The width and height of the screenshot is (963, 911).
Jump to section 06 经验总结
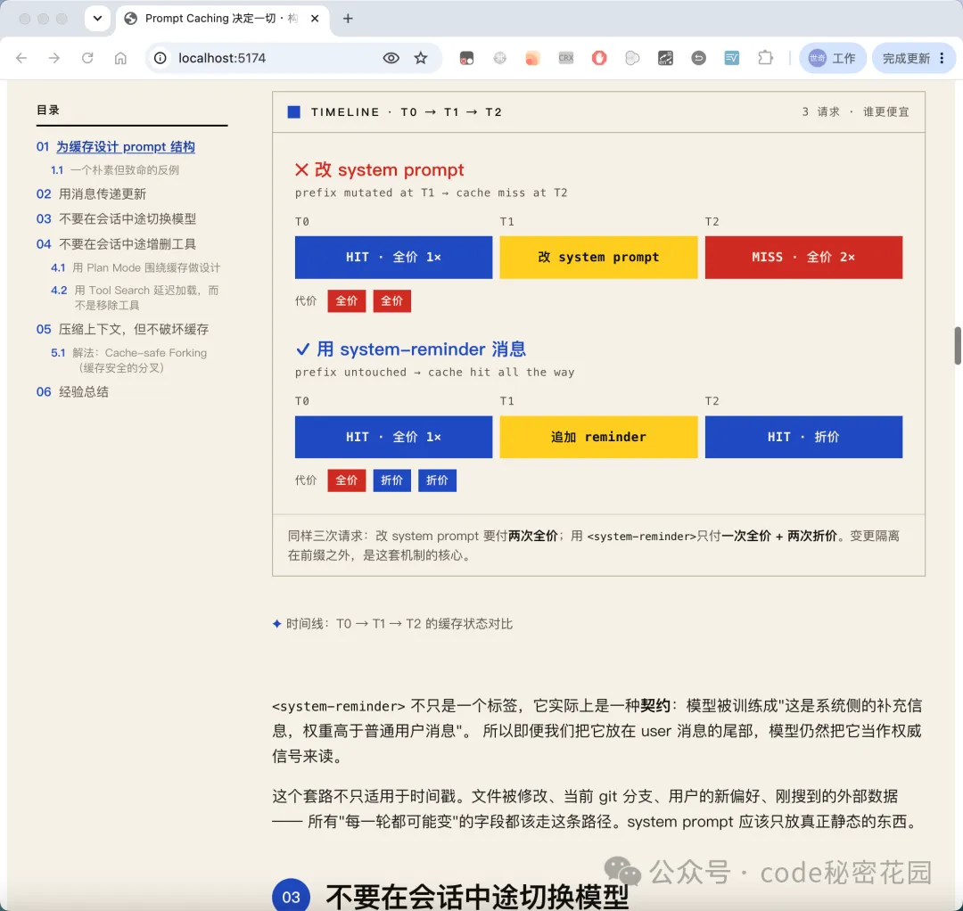[72, 391]
